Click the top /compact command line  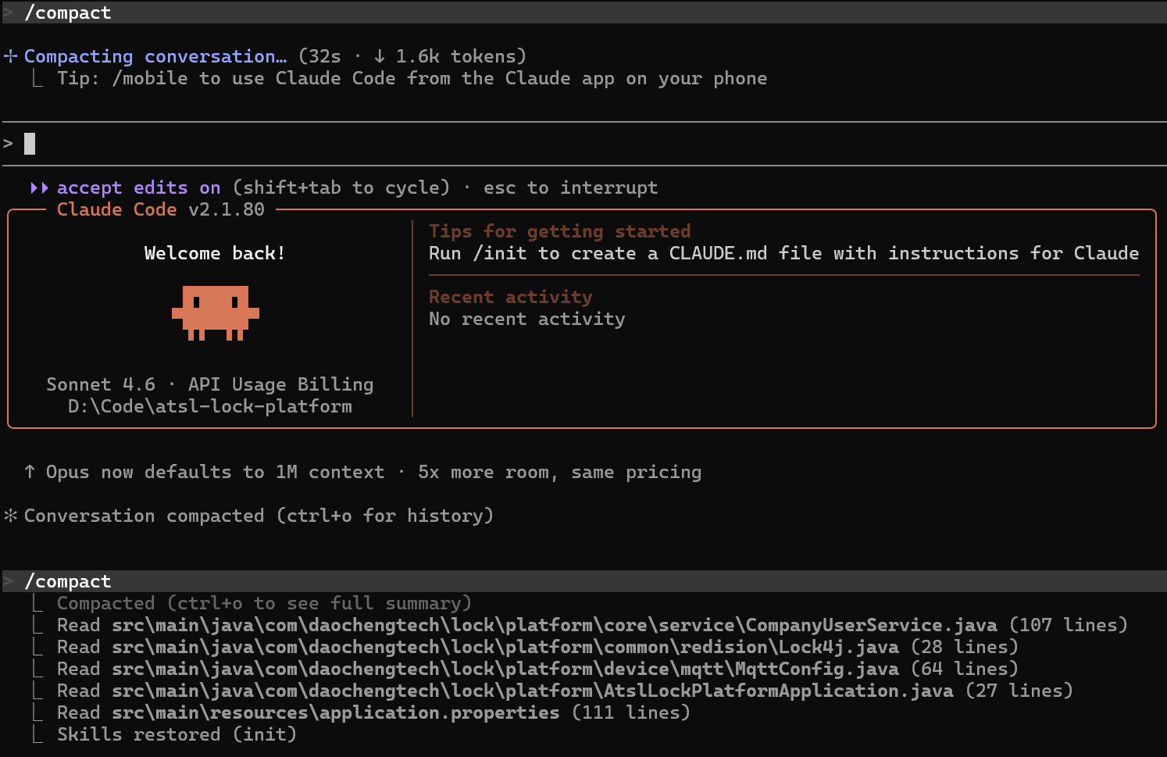coord(583,12)
